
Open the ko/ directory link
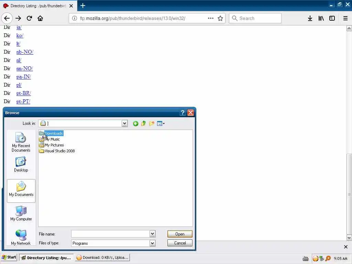click(20, 35)
